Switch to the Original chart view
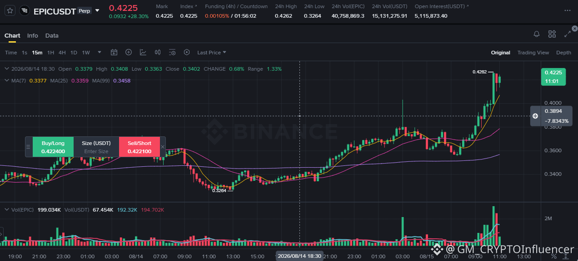 coord(500,53)
